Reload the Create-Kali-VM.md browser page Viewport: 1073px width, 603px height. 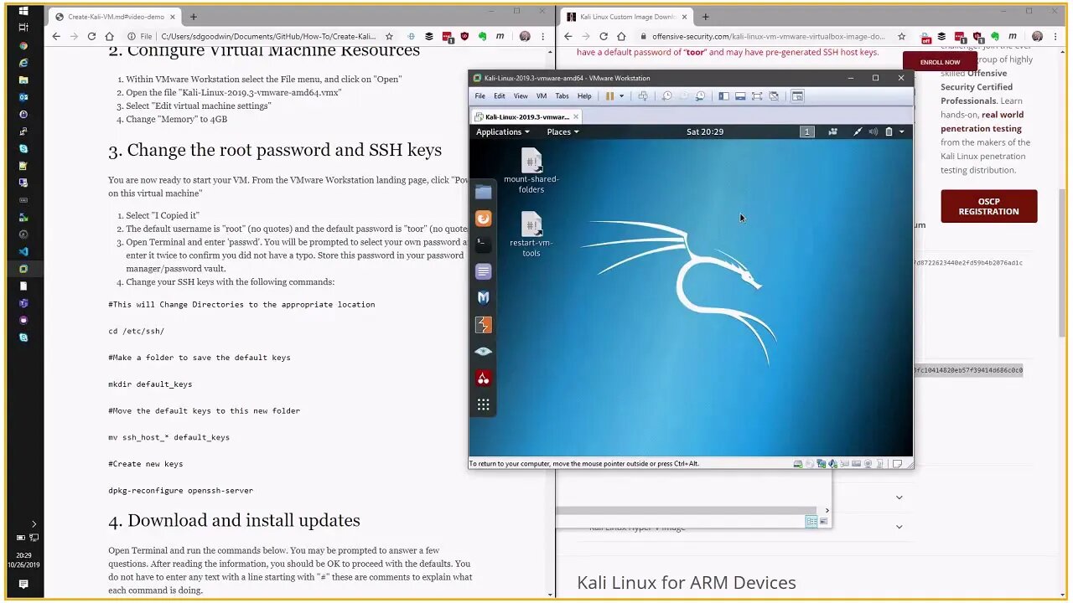91,37
